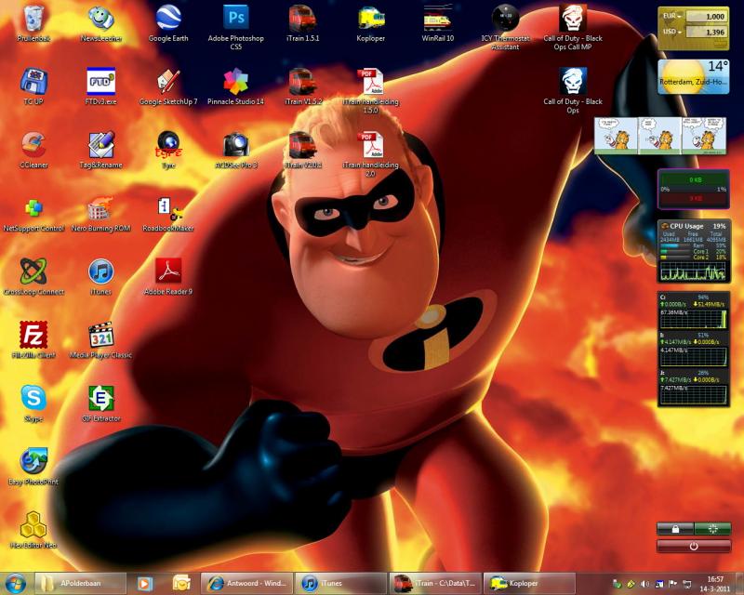
Task: Switch to Antwoord Internet Explorer taskbar window
Action: click(x=246, y=583)
